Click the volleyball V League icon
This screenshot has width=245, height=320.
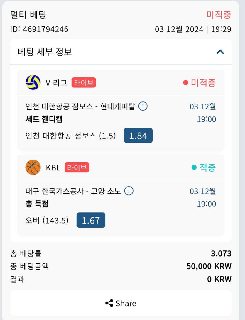tap(33, 82)
